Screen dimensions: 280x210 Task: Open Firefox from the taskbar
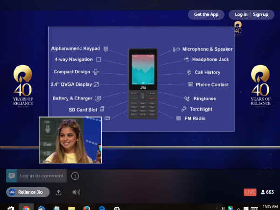pos(87,208)
